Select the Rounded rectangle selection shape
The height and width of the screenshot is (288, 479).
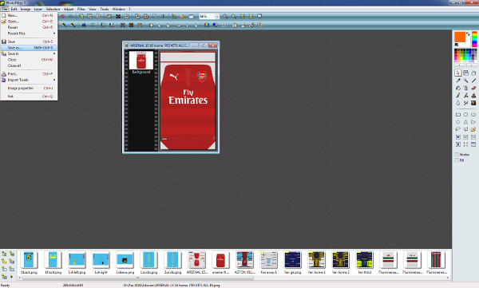[x=473, y=115]
